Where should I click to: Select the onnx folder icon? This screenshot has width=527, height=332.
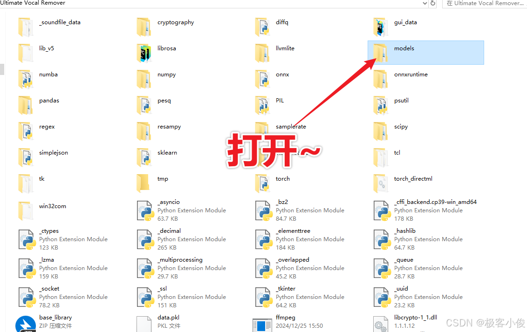pos(262,79)
